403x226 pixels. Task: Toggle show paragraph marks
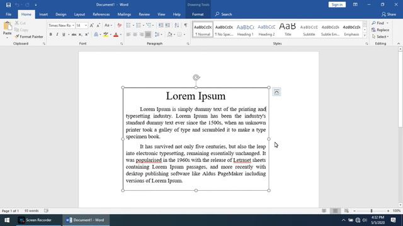coord(186,25)
